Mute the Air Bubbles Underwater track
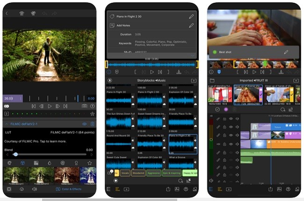 click(x=237, y=144)
